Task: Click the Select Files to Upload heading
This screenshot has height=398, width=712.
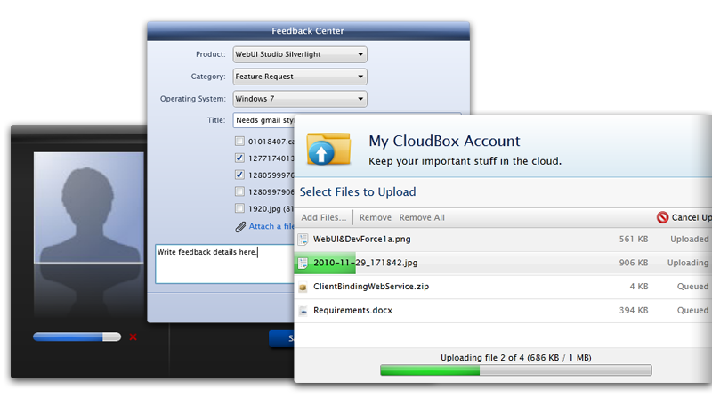Action: click(358, 192)
